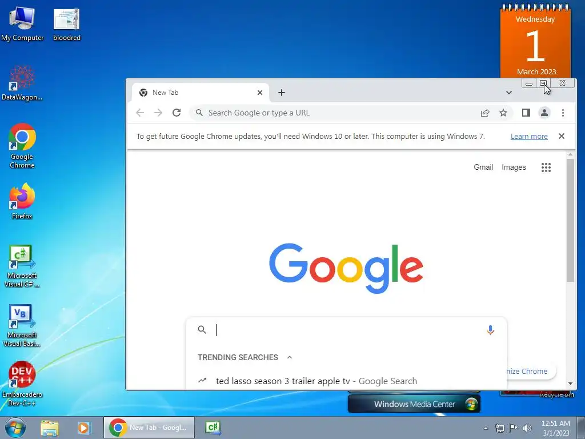The image size is (585, 439).
Task: Show hidden tray icons arrow
Action: [486, 428]
